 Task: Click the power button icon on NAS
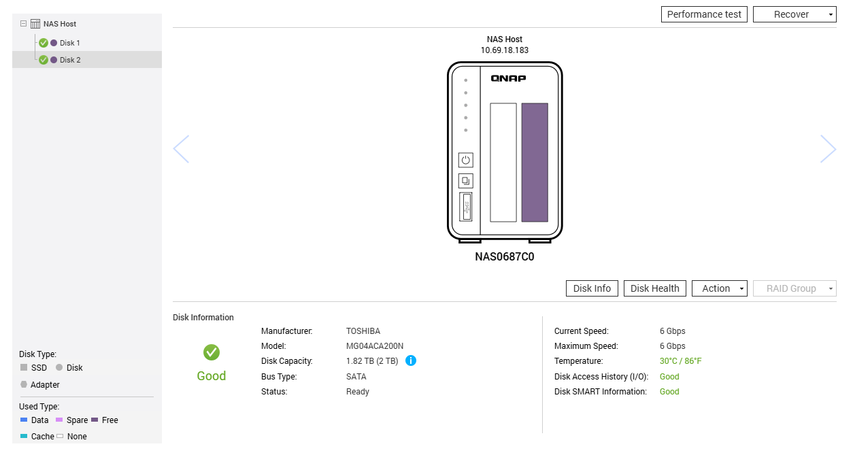[x=465, y=161]
